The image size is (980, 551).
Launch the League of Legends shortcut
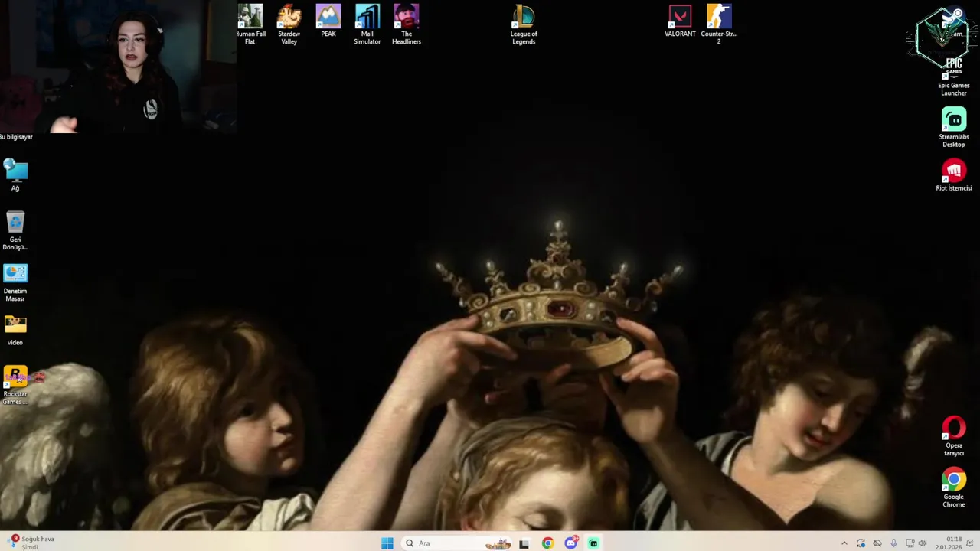coord(524,24)
